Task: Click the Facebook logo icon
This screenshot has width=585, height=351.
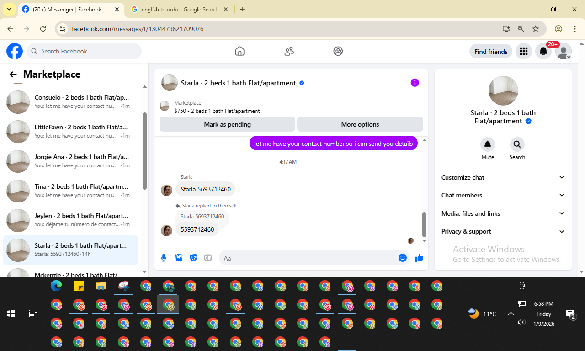Action: 15,51
